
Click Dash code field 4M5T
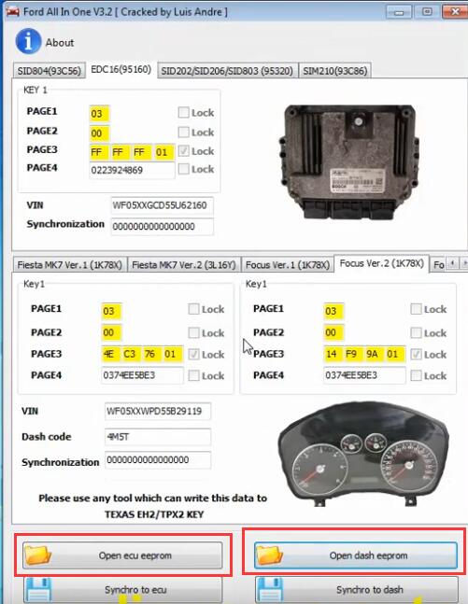(158, 437)
